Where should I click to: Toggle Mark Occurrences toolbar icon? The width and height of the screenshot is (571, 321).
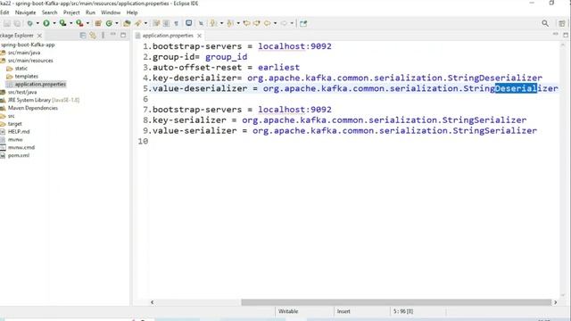click(x=156, y=23)
